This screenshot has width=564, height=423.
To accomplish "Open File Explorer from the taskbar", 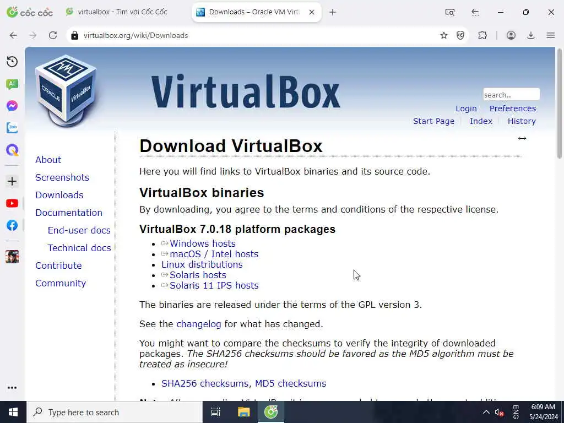I will tap(243, 412).
